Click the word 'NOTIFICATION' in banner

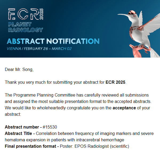[73, 41]
